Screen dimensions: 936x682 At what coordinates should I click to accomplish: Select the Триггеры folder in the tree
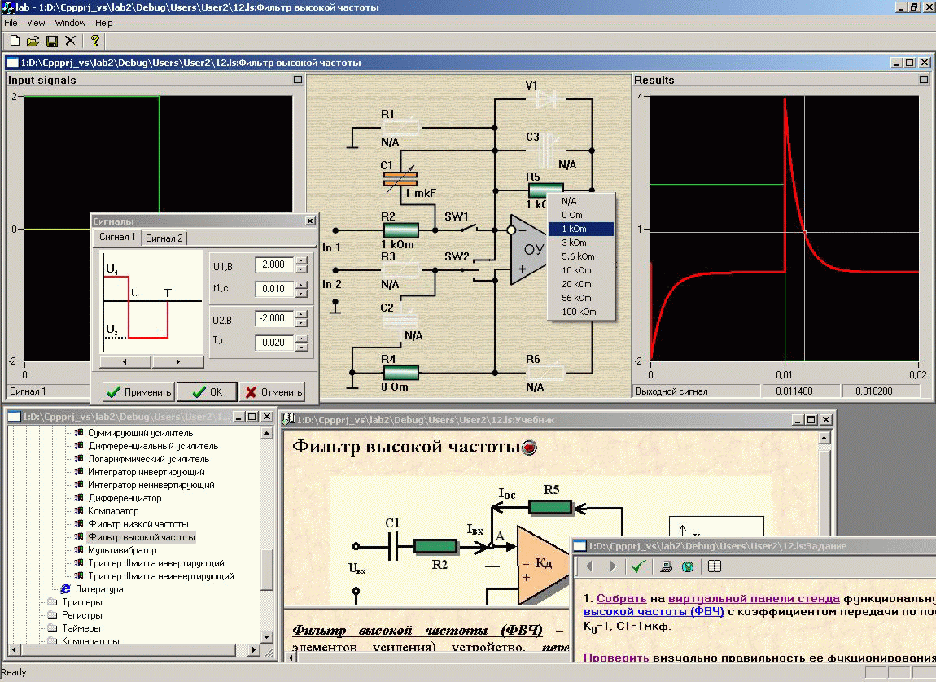point(81,602)
